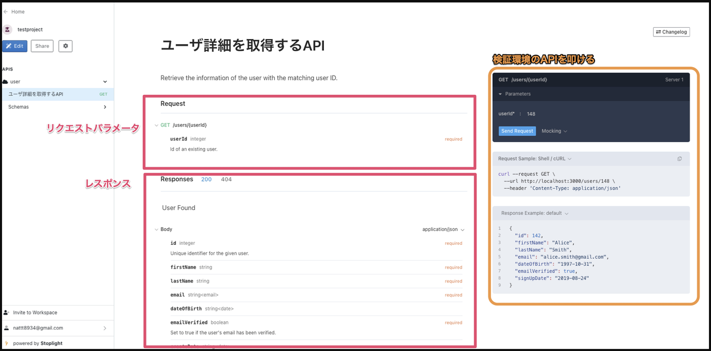This screenshot has height=351, width=711.
Task: Collapse the user API group
Action: (x=105, y=81)
